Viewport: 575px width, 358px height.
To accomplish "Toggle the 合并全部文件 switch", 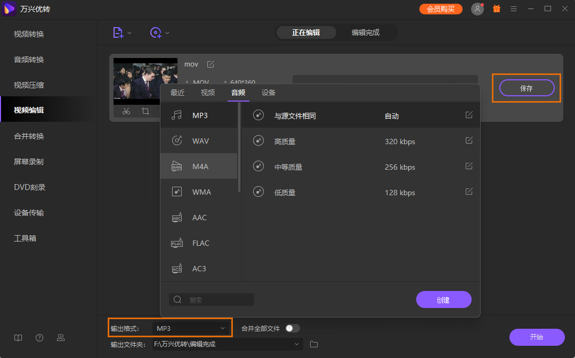I will click(293, 329).
